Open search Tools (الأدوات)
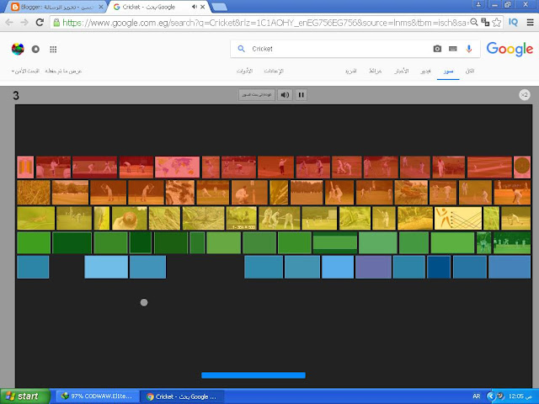The image size is (539, 404). tap(244, 71)
